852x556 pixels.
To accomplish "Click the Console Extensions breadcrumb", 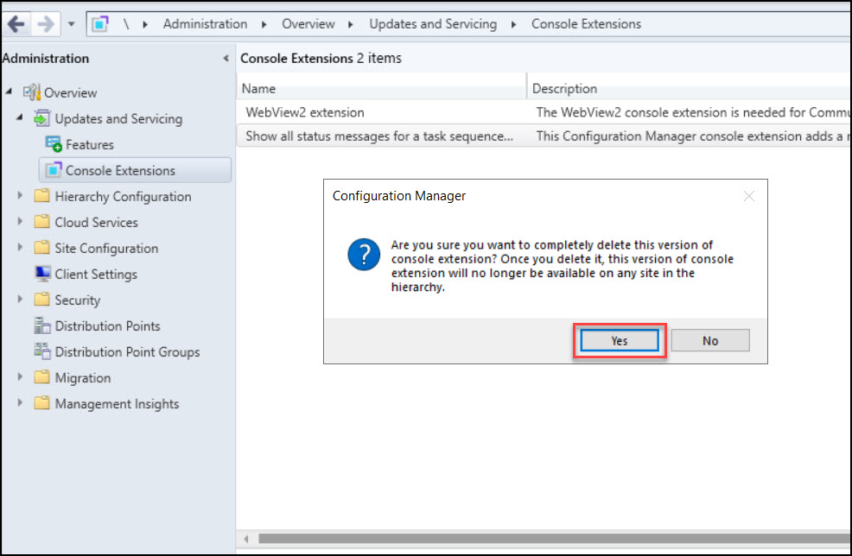I will coord(587,24).
